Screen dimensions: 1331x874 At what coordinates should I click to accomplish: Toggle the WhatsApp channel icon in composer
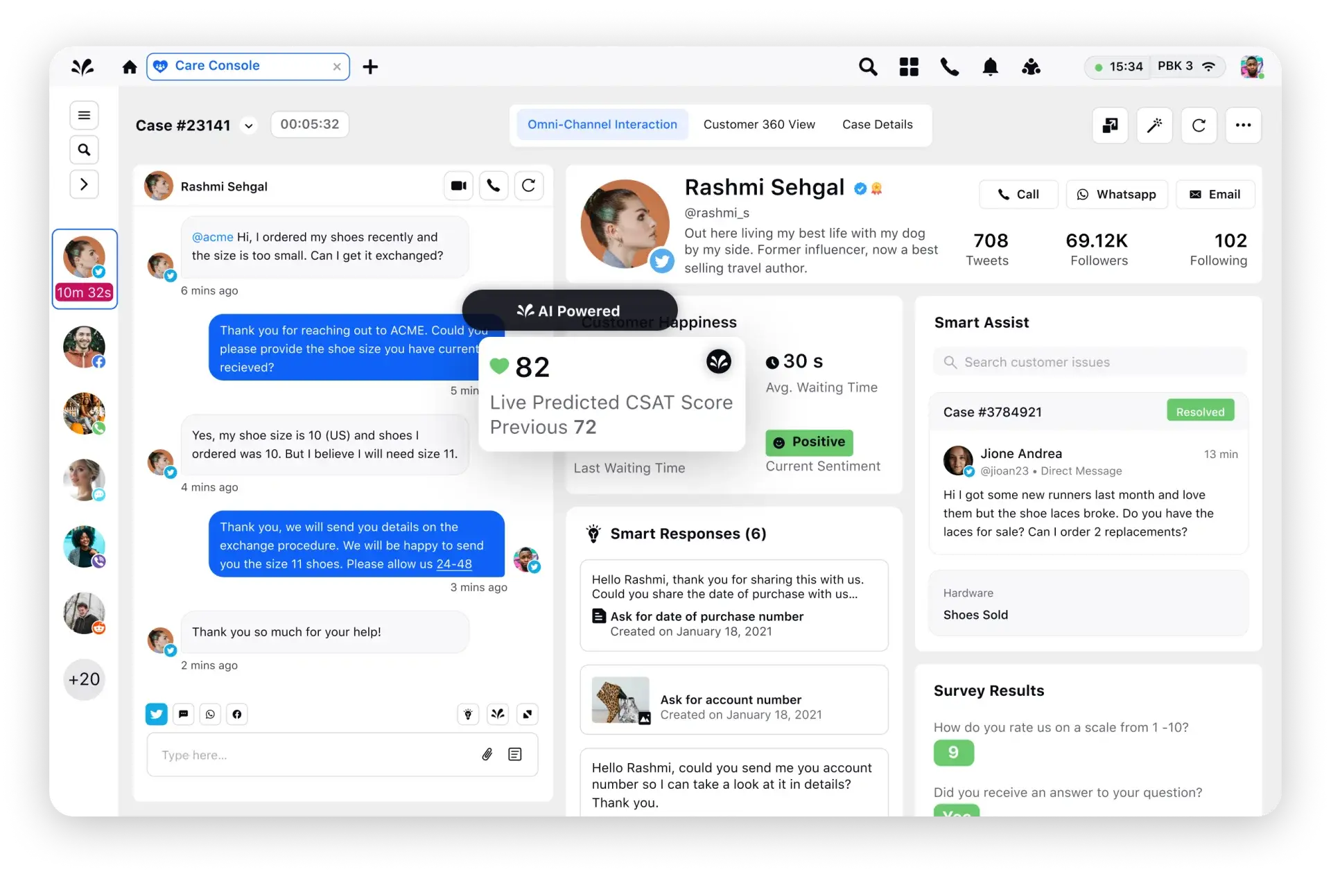point(209,713)
